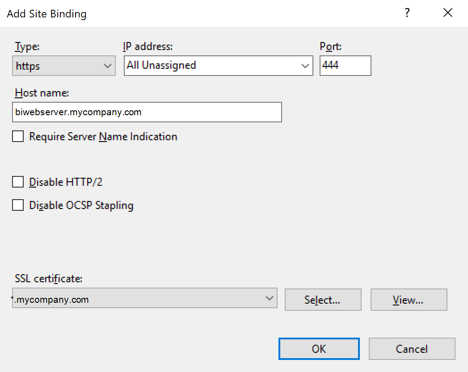
Task: View the selected SSL certificate
Action: click(409, 300)
